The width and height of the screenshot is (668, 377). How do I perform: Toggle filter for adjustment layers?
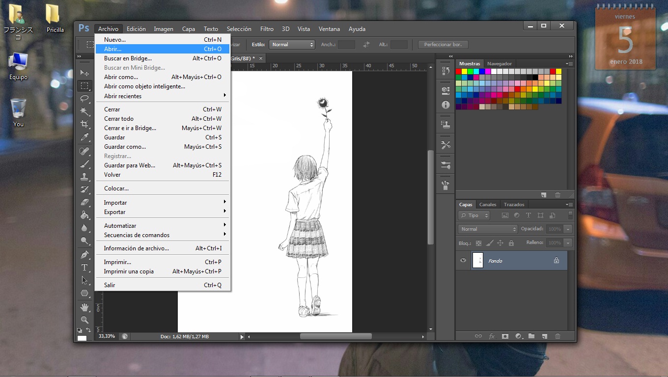(x=517, y=215)
